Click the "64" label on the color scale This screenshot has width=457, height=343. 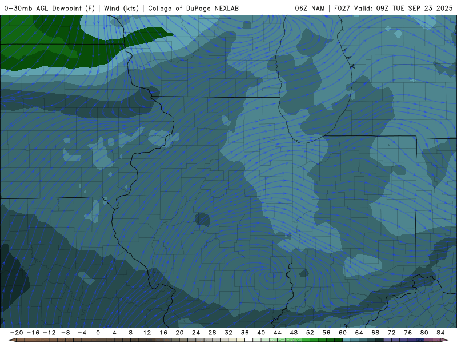(x=359, y=333)
